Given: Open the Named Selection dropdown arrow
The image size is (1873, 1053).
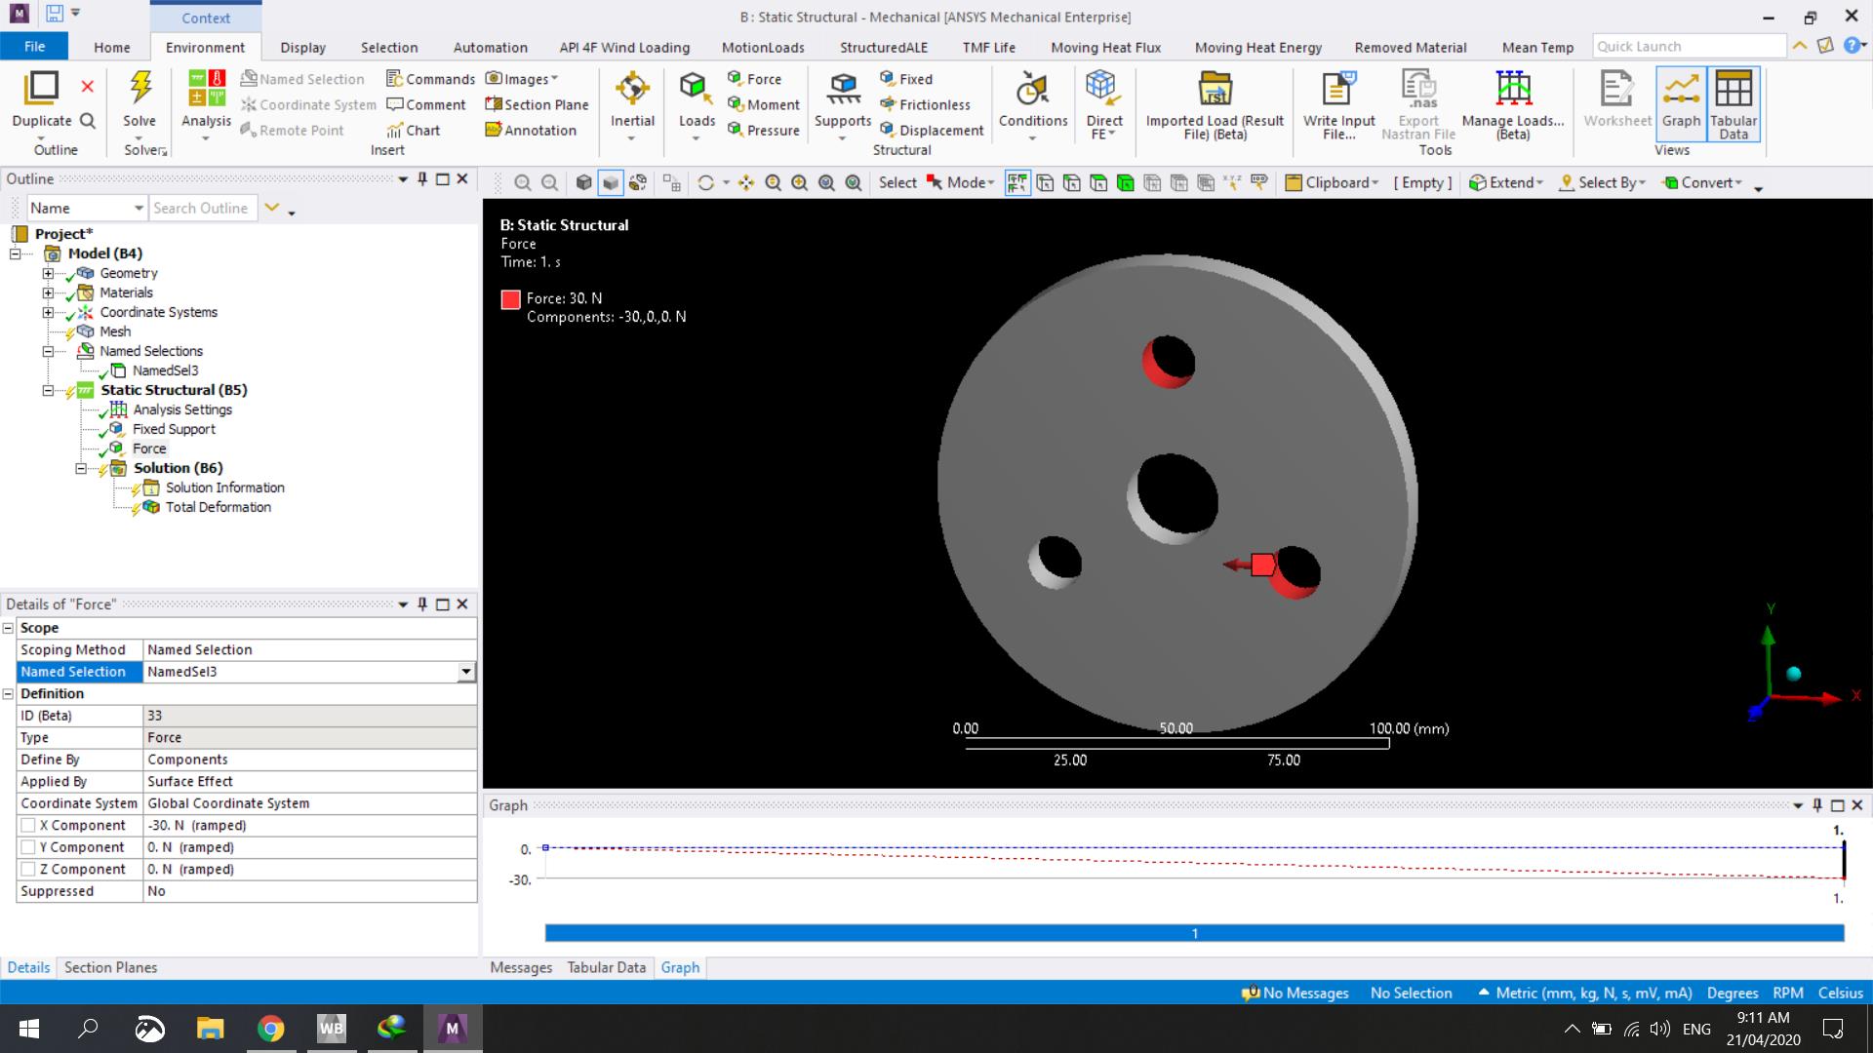Looking at the screenshot, I should coord(465,672).
